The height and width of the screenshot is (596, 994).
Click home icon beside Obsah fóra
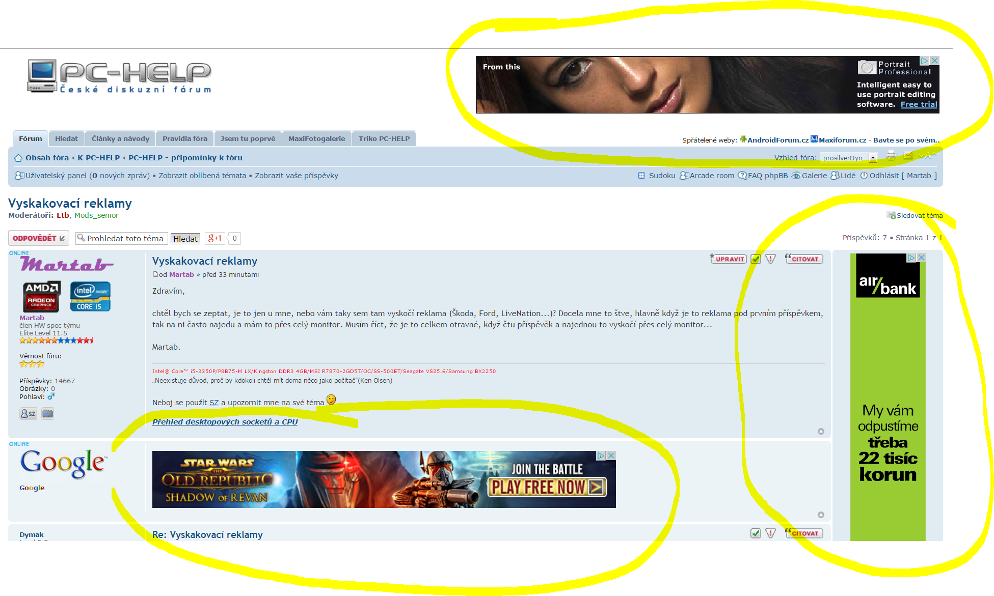[x=18, y=158]
